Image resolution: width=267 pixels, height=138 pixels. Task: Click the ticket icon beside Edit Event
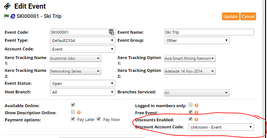point(7,6)
